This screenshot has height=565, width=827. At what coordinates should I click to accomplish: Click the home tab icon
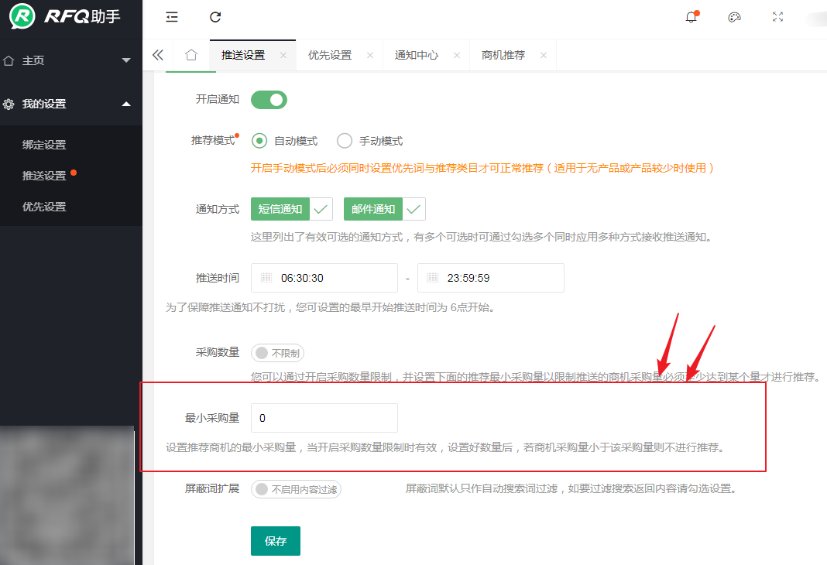pyautogui.click(x=191, y=55)
